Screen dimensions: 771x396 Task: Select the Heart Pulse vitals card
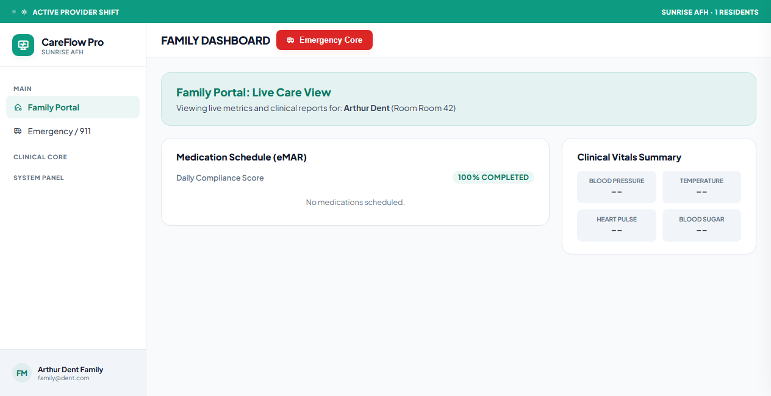point(617,225)
